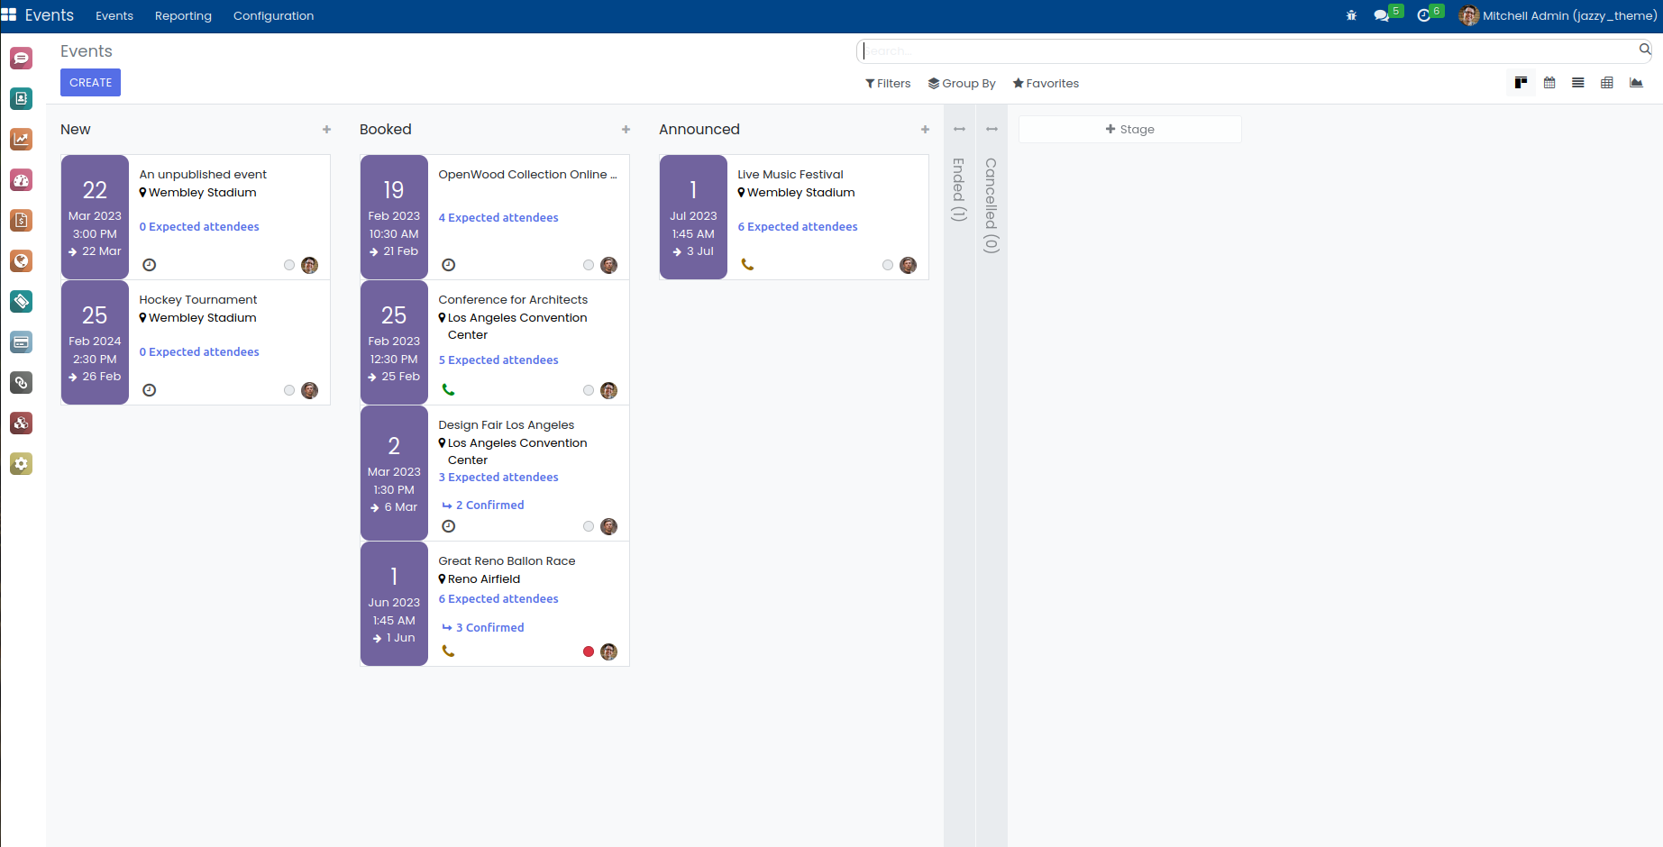
Task: Click into the search input field
Action: click(1248, 51)
